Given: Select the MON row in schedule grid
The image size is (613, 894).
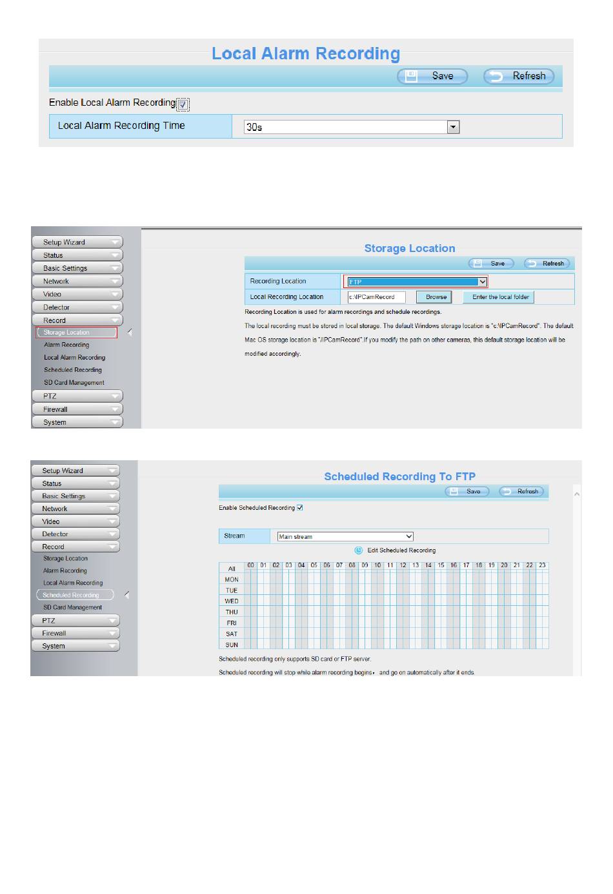Looking at the screenshot, I should click(x=232, y=580).
